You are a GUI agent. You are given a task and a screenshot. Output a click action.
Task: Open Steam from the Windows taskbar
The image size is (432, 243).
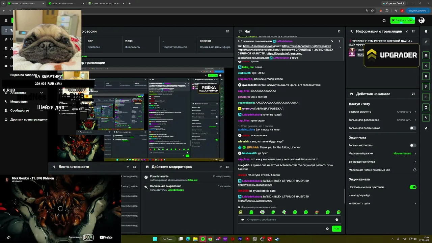coord(277,239)
